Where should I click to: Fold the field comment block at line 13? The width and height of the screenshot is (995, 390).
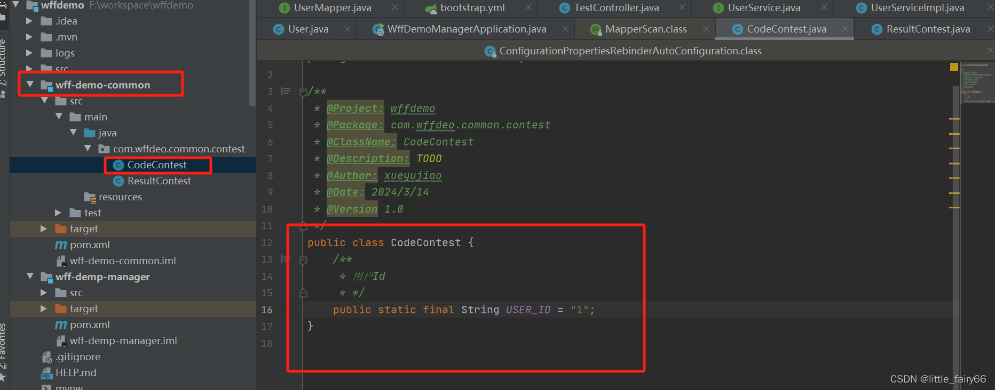303,260
